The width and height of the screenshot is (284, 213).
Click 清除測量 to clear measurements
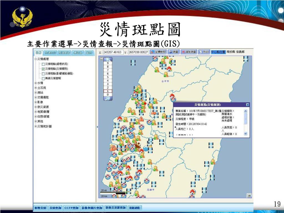pos(189,52)
